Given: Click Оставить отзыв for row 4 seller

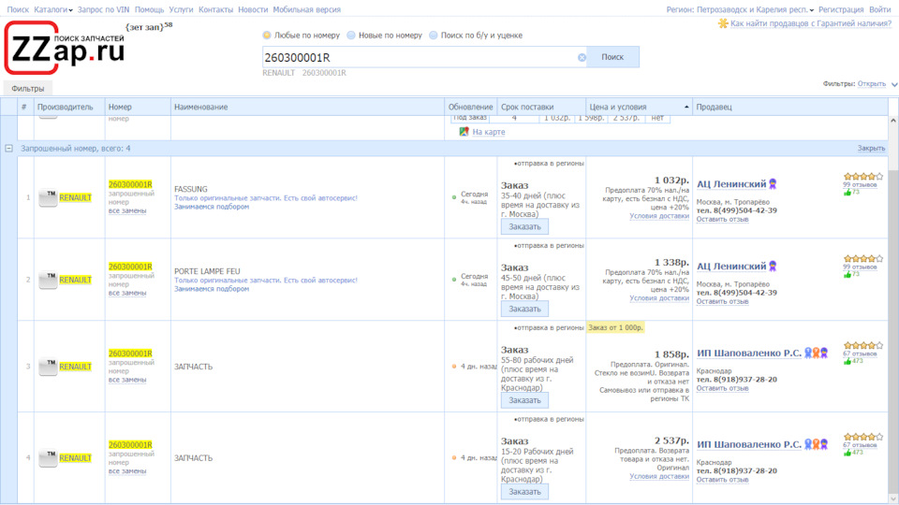Looking at the screenshot, I should 722,480.
